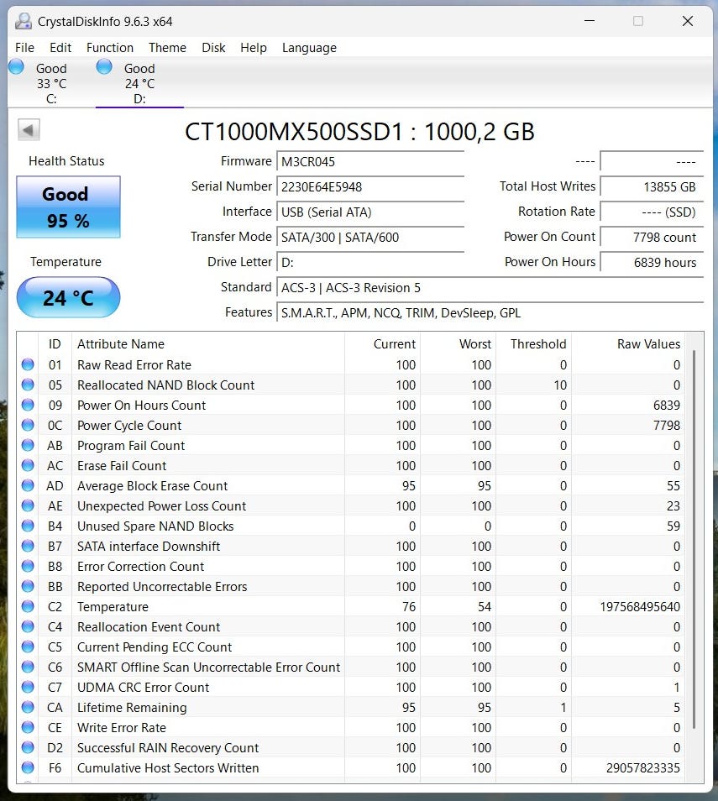Select raw value 197568495640
718x801 pixels.
(640, 607)
